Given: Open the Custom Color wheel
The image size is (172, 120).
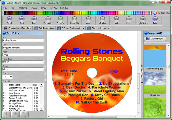Looking at the screenshot, I should (x=155, y=13).
